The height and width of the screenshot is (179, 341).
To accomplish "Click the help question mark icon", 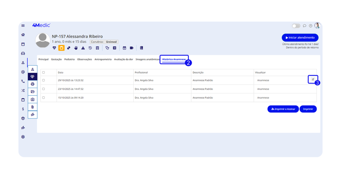I will [310, 26].
